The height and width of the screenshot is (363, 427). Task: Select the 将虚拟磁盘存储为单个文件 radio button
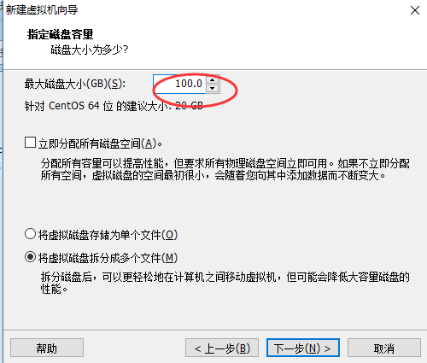30,234
